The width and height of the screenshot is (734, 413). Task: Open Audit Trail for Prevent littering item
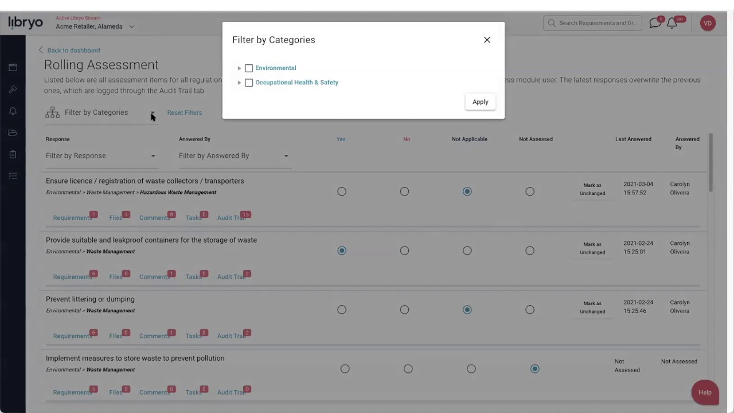point(232,336)
